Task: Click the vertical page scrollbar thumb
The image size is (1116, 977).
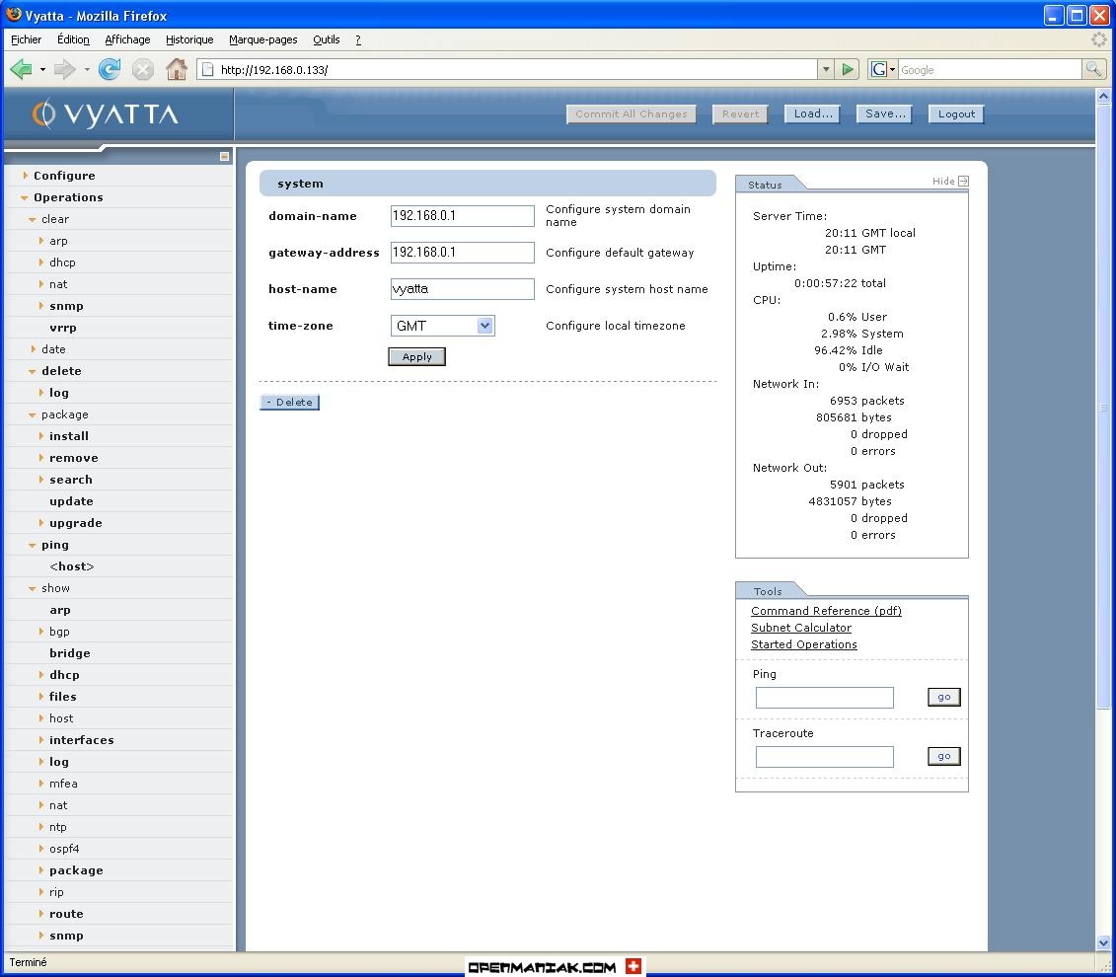Action: (x=1103, y=406)
